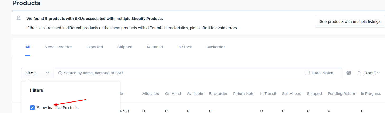Enable the Exact Match checkbox
The image size is (385, 113).
(307, 73)
